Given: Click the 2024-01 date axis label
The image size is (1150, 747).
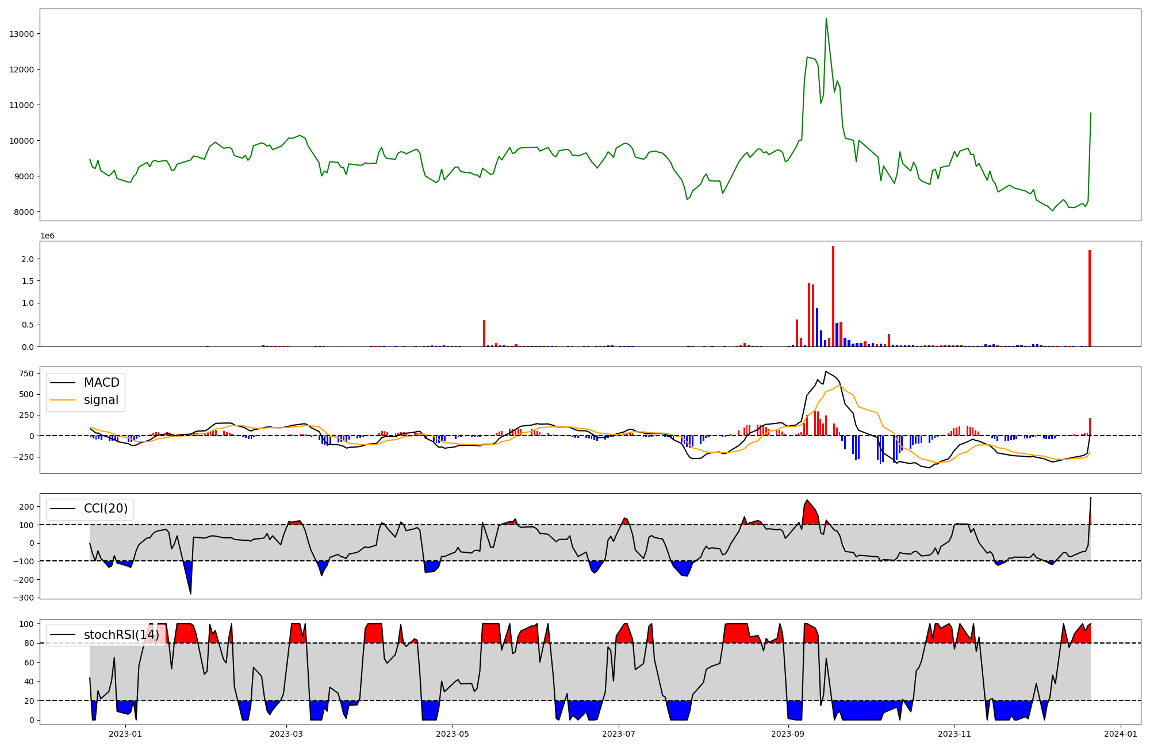Looking at the screenshot, I should click(1121, 734).
